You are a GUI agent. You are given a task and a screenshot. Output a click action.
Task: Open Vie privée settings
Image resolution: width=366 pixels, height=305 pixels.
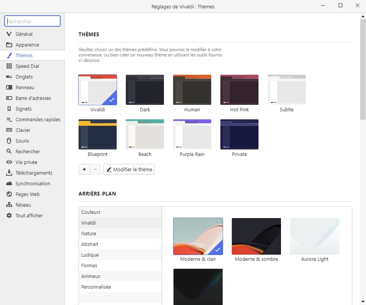[32, 162]
